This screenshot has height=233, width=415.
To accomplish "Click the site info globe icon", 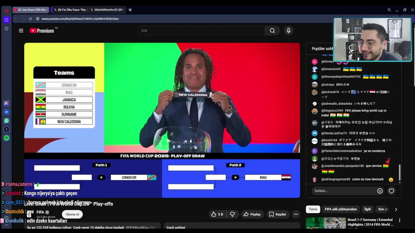I will click(38, 19).
